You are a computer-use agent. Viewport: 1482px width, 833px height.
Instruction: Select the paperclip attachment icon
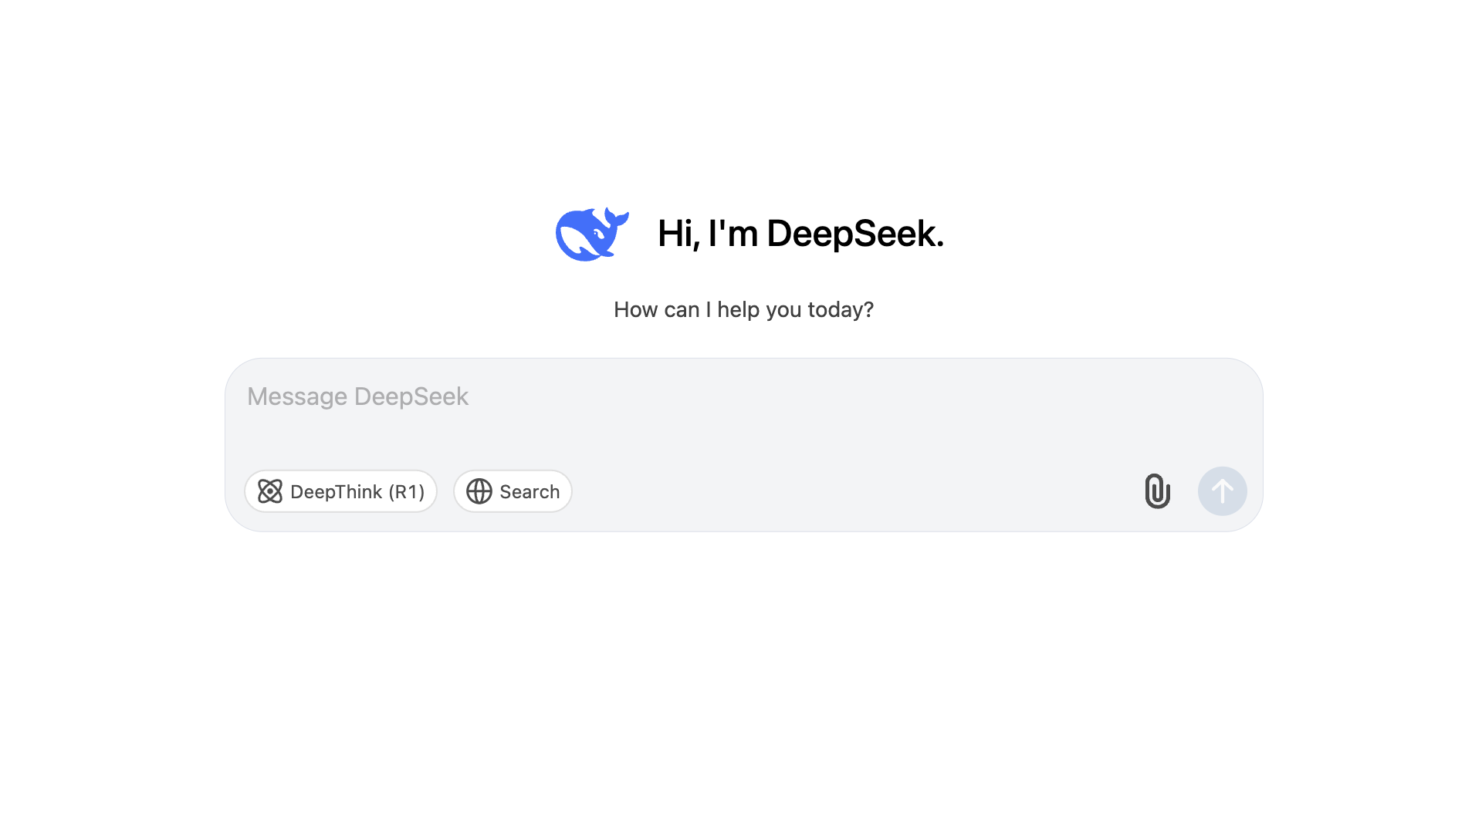coord(1156,491)
